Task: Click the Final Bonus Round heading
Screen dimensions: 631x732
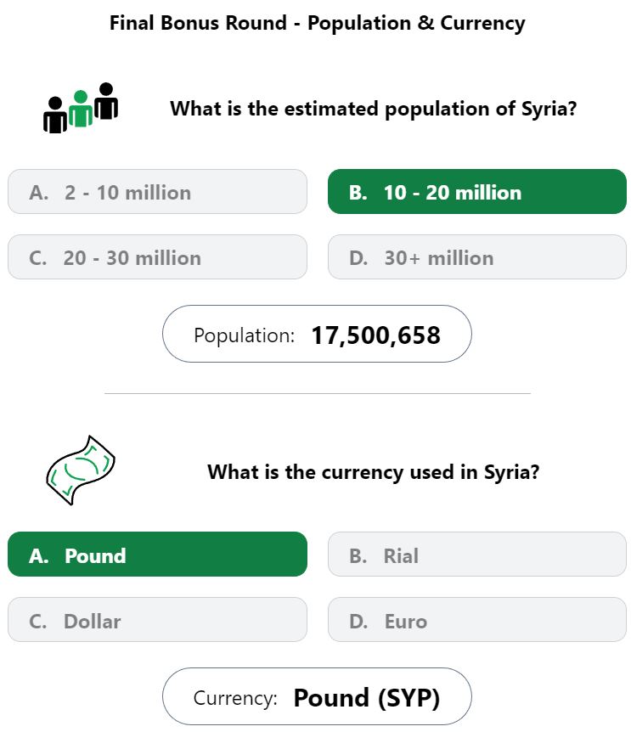Action: [x=318, y=23]
